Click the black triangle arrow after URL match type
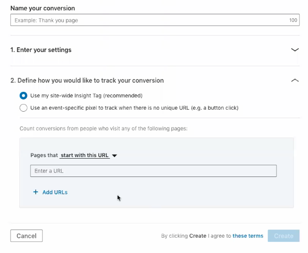This screenshot has height=253, width=308. click(114, 156)
